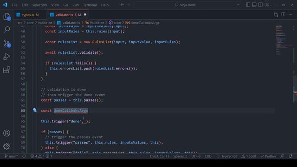Open the Source Control view
Viewport: 297px width, 167px height.
7,43
